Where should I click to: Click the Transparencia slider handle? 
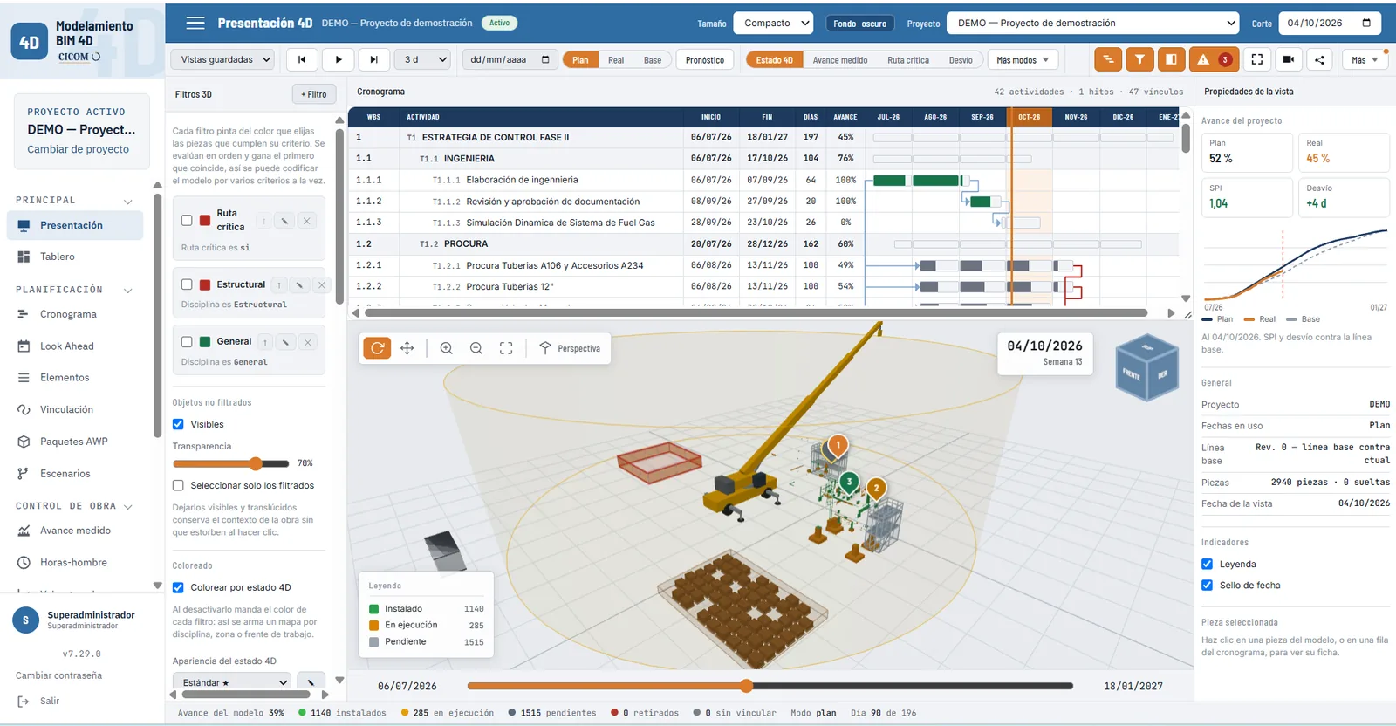[x=256, y=463]
